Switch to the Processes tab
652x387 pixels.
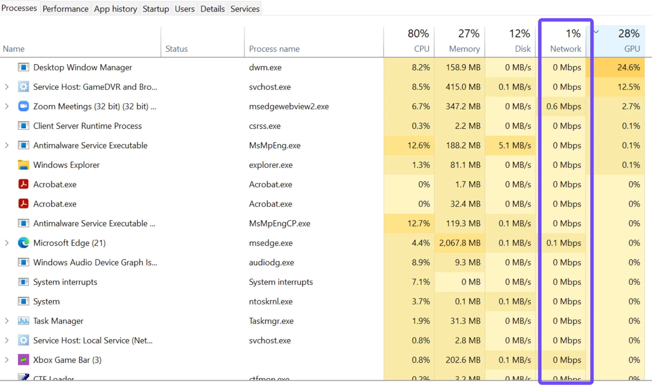19,8
